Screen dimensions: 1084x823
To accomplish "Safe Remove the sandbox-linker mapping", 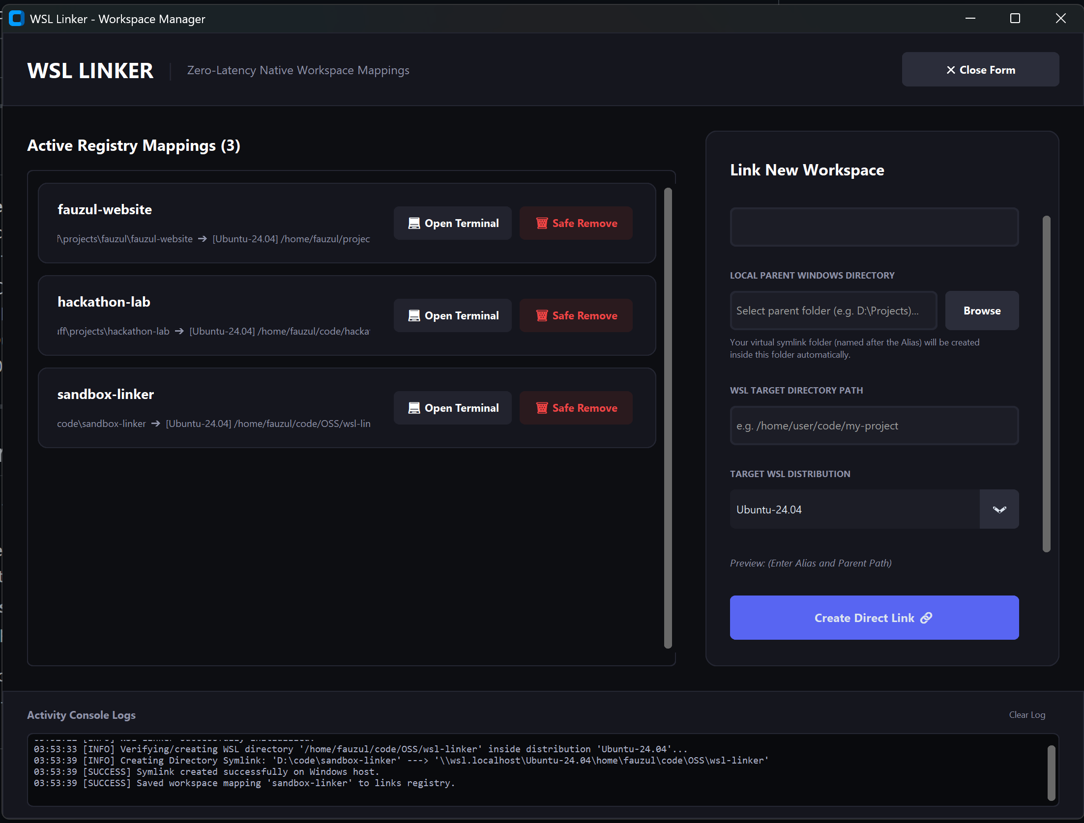I will (576, 408).
